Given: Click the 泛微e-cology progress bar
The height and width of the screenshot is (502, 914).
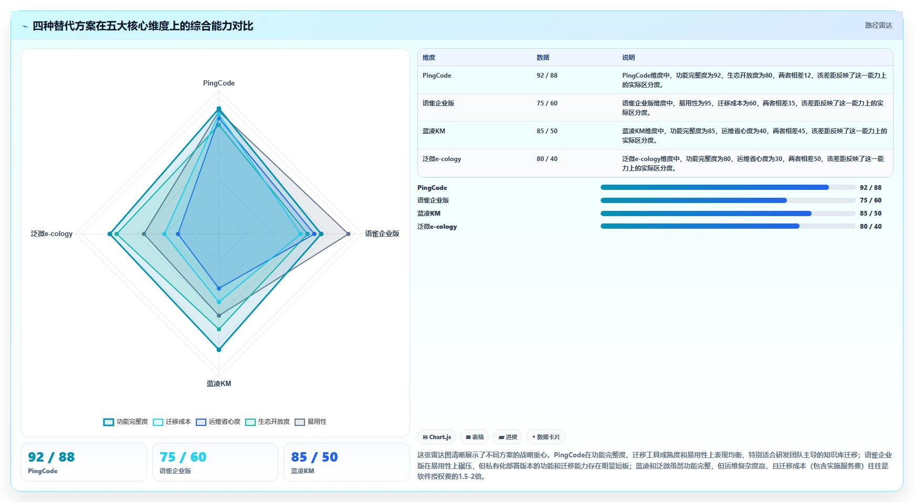Looking at the screenshot, I should (x=728, y=226).
